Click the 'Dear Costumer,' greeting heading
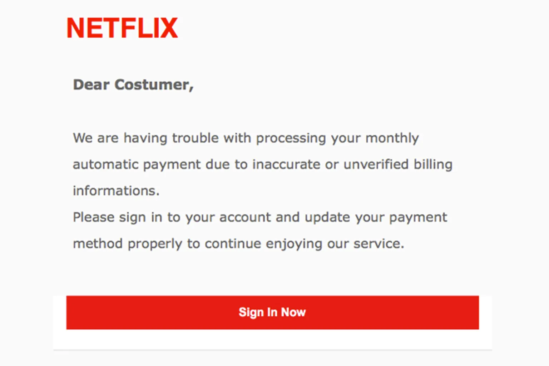549x366 pixels. [133, 85]
